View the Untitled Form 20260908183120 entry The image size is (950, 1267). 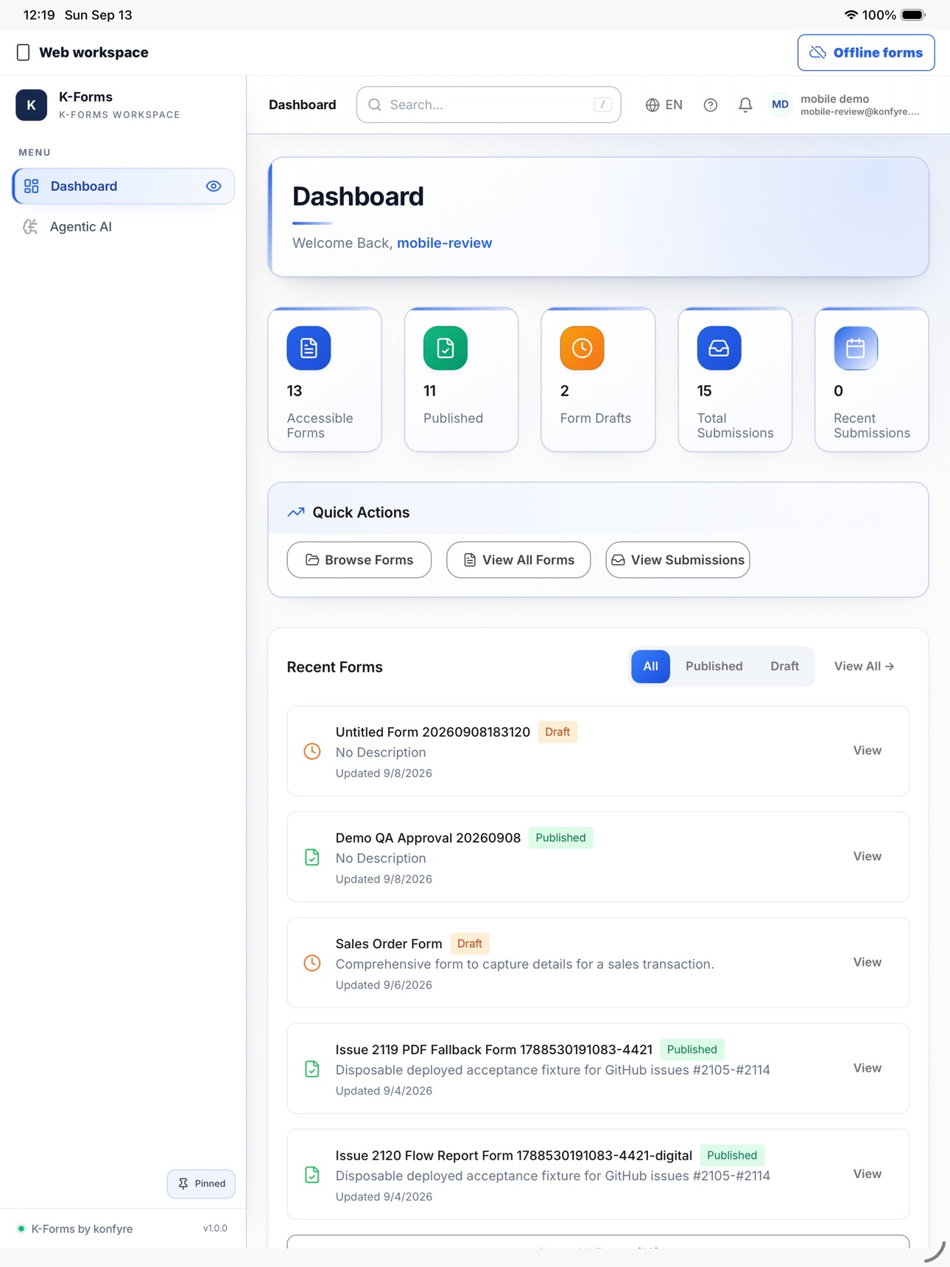coord(867,751)
